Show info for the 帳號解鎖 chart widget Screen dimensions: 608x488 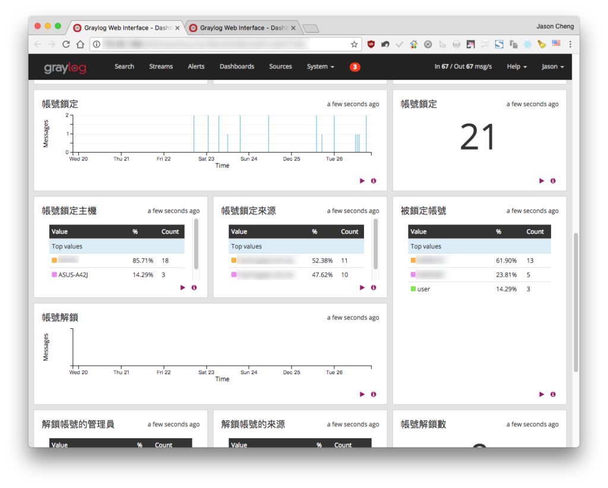[373, 394]
